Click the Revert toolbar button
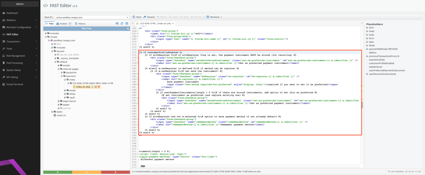 click(x=162, y=17)
